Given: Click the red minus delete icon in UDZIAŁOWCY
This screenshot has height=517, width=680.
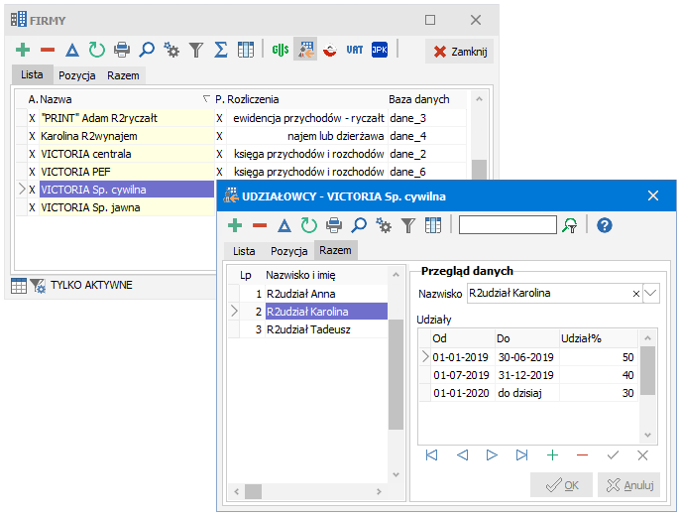Looking at the screenshot, I should tap(260, 225).
